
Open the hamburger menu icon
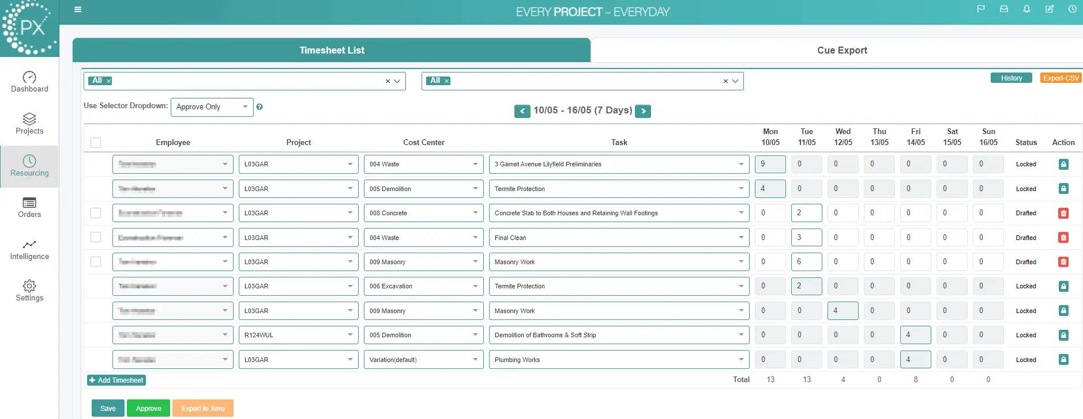click(78, 9)
